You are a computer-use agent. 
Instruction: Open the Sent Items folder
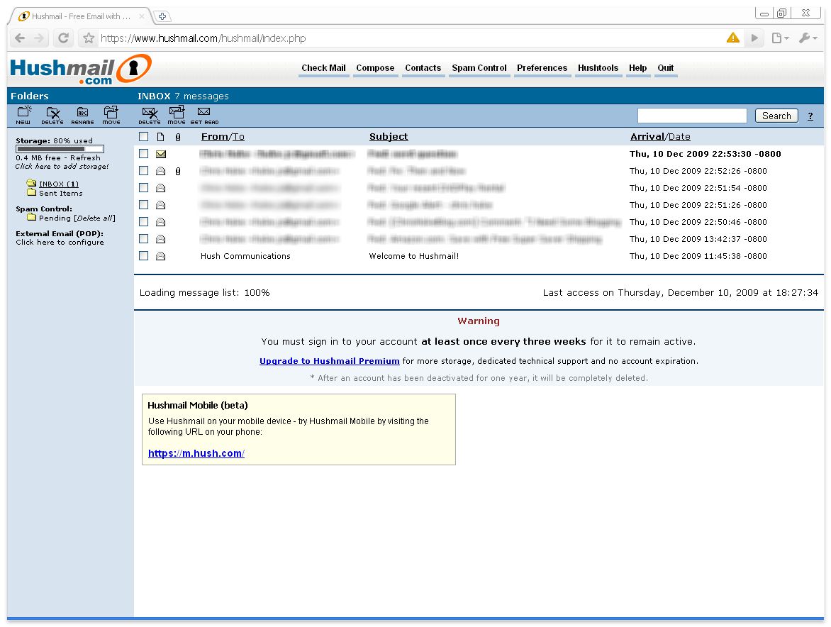click(60, 194)
